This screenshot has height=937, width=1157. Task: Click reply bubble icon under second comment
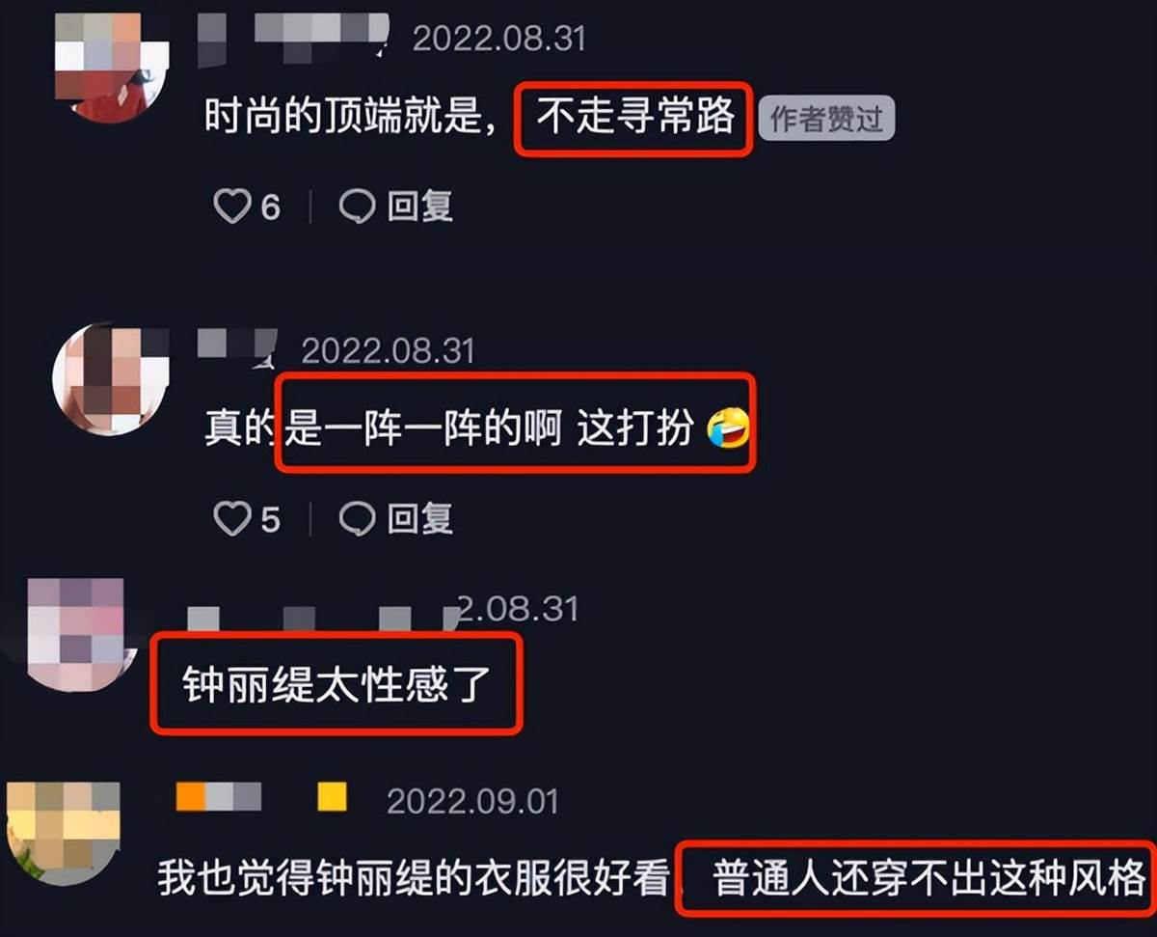(x=357, y=519)
